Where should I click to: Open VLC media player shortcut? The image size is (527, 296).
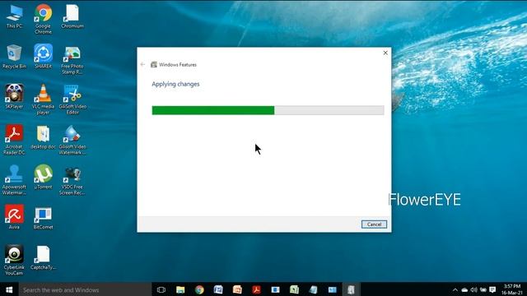(x=43, y=99)
